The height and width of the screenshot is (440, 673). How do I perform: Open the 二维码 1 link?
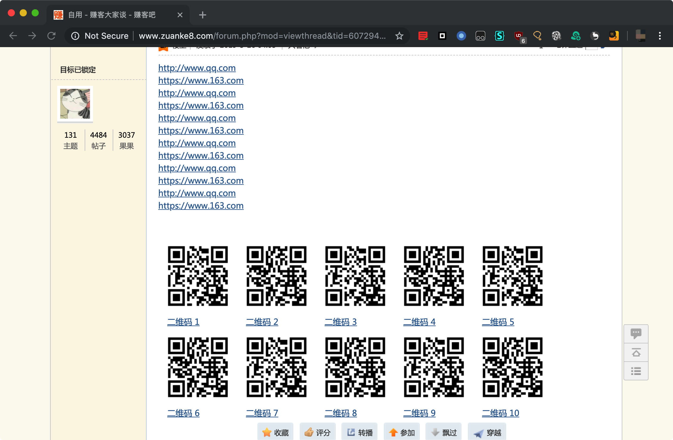[183, 322]
